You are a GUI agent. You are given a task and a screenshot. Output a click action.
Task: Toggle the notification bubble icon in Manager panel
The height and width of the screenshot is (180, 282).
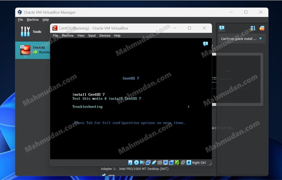(x=222, y=28)
